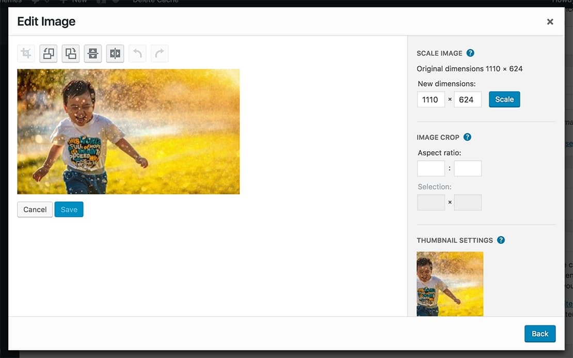This screenshot has height=358, width=573.
Task: Flip the image horizontally
Action: click(x=115, y=54)
